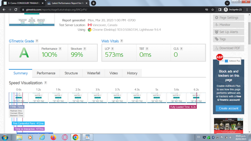The height and width of the screenshot is (141, 251).
Task: Click the 3.1s filmstrip frame
Action: (98, 98)
